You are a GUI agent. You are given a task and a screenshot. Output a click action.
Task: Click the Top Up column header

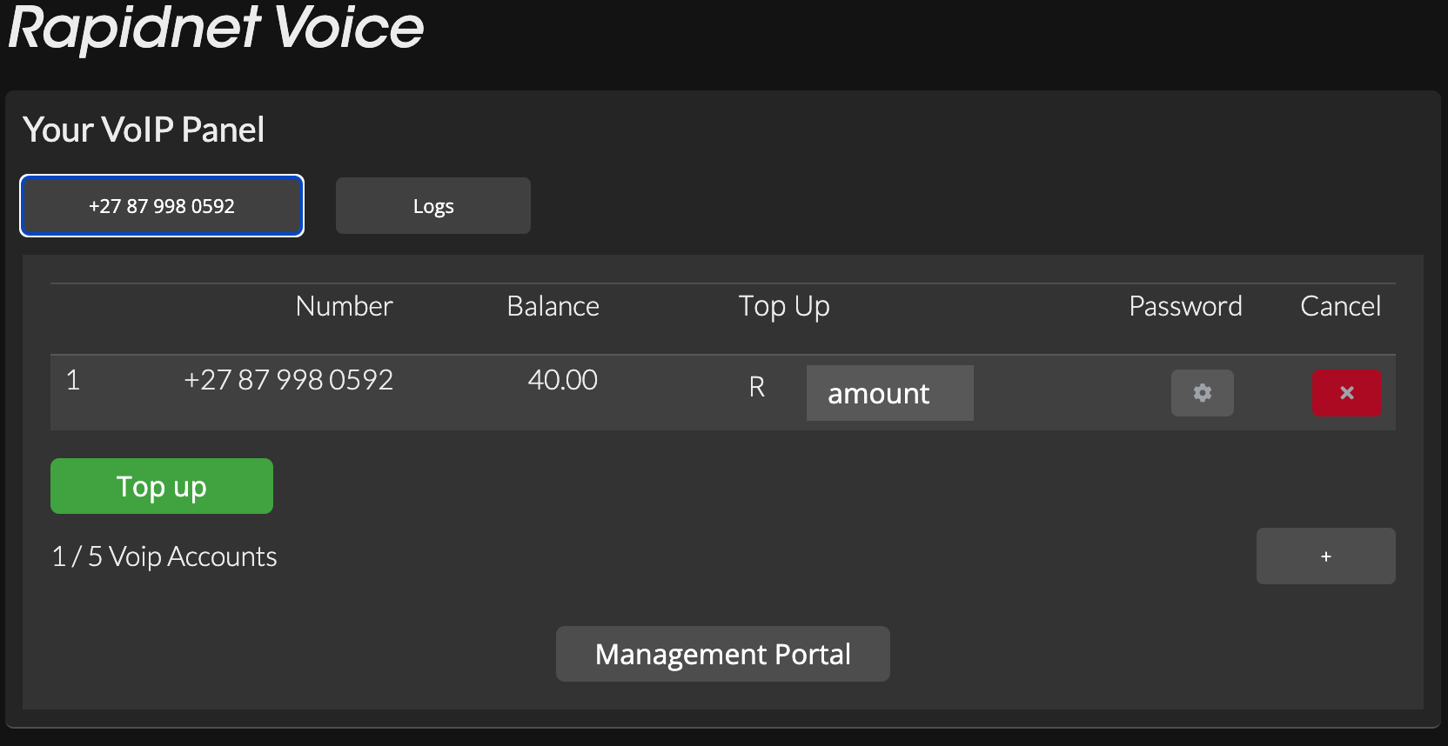784,306
